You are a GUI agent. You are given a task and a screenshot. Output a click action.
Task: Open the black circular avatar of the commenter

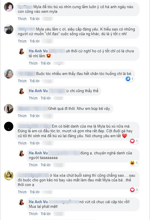pos(9,126)
